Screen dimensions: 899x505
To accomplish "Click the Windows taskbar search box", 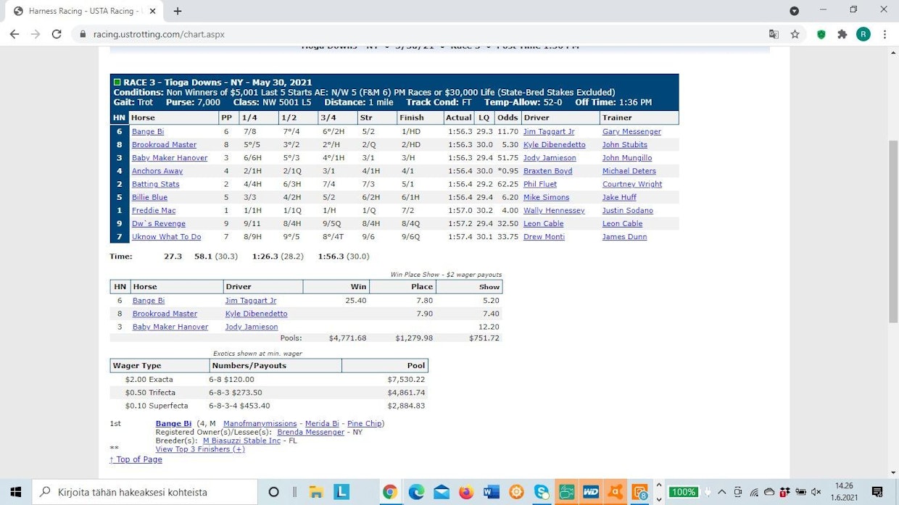I will (x=145, y=492).
